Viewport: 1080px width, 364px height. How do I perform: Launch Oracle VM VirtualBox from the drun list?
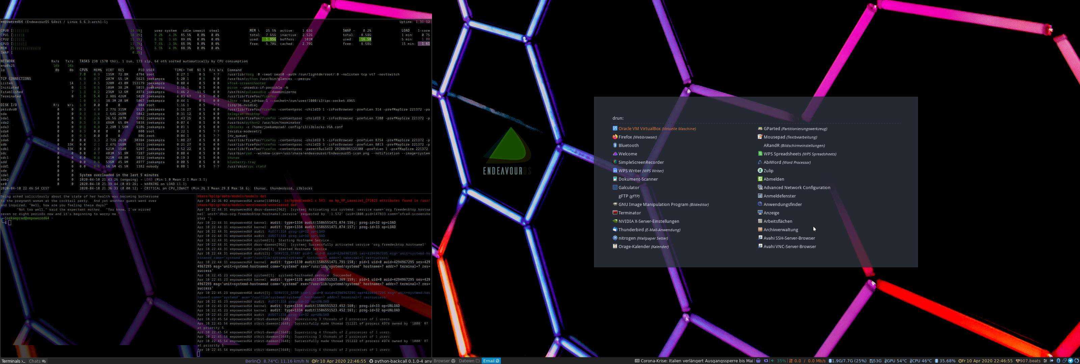coord(654,129)
